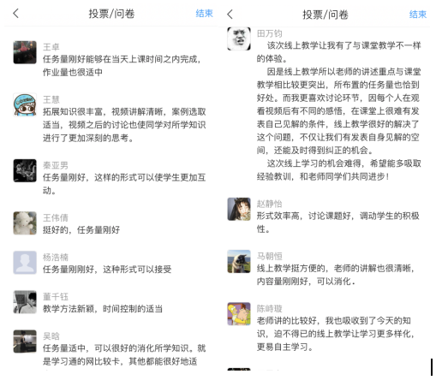The width and height of the screenshot is (436, 380).
Task: Tap 田万钧's meme face avatar
Action: (239, 39)
